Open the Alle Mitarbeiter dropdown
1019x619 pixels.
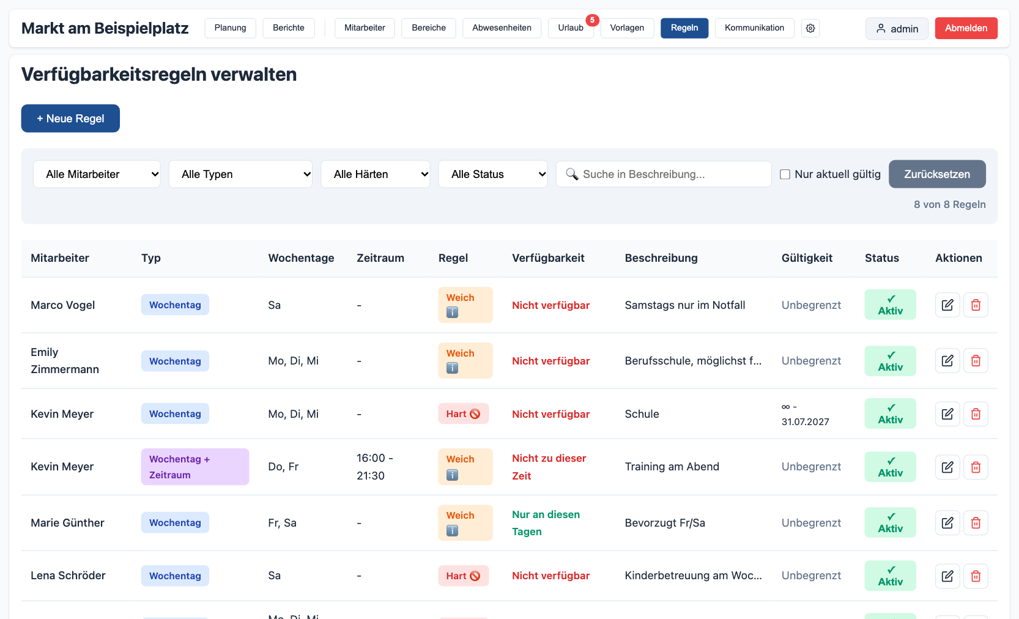pyautogui.click(x=97, y=174)
